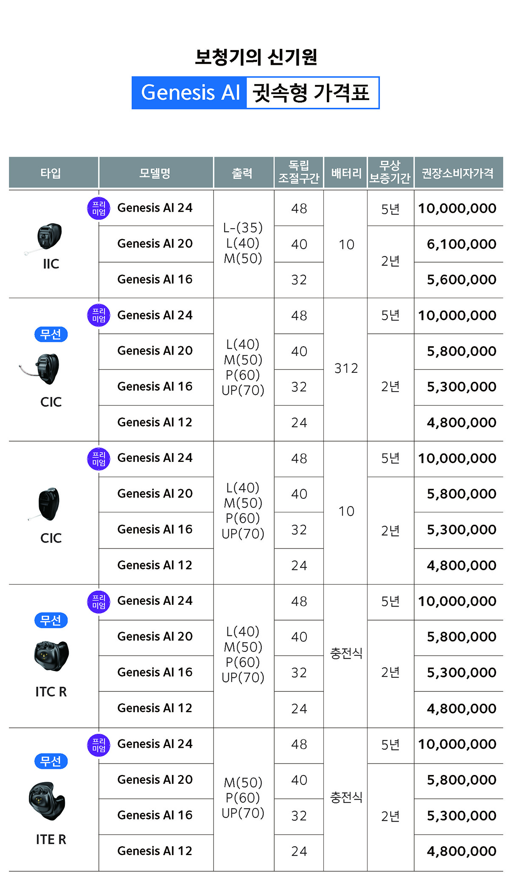This screenshot has height=881, width=511.
Task: Click the 무선 badge above ITC R
Action: (51, 621)
